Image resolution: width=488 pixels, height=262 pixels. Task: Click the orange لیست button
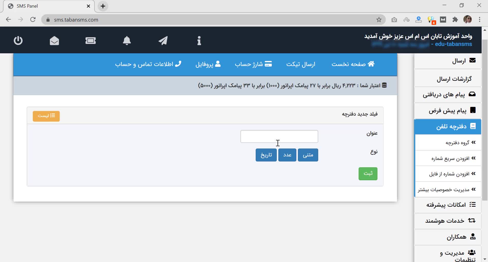(x=46, y=116)
